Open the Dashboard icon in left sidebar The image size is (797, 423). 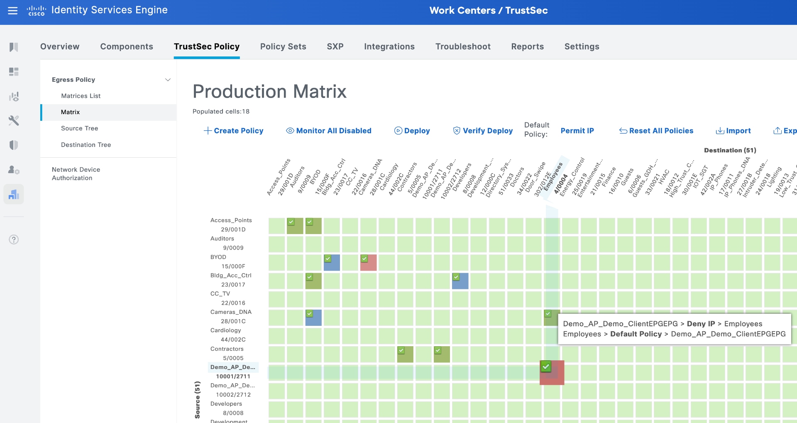pos(14,72)
